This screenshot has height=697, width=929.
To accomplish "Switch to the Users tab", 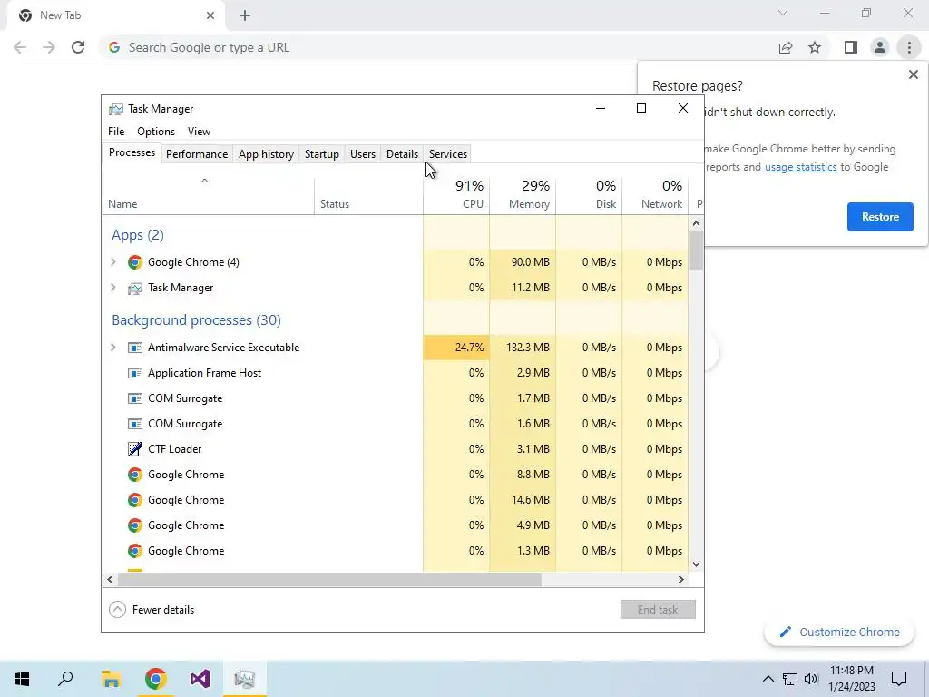I will click(x=363, y=154).
